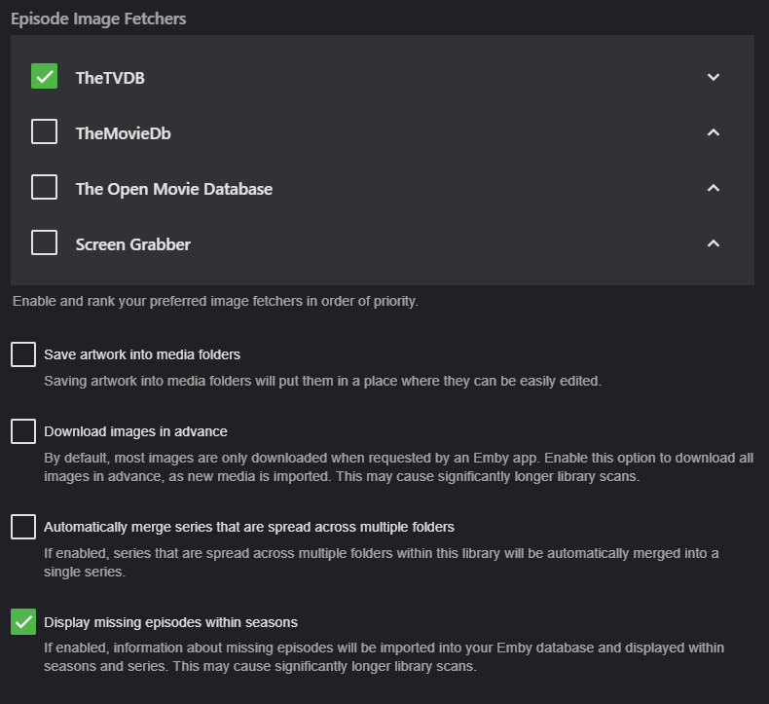This screenshot has height=704, width=769.
Task: Enable automatically merge series across folders
Action: coord(23,527)
